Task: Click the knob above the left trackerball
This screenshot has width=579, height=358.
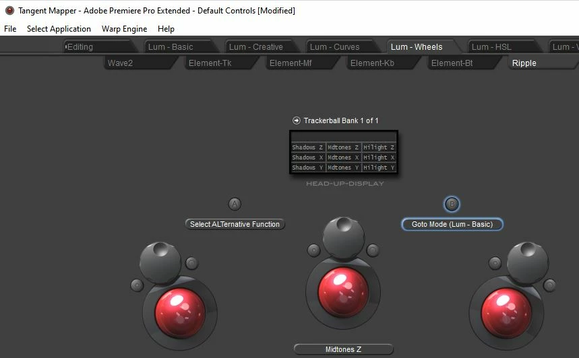Action: 160,262
